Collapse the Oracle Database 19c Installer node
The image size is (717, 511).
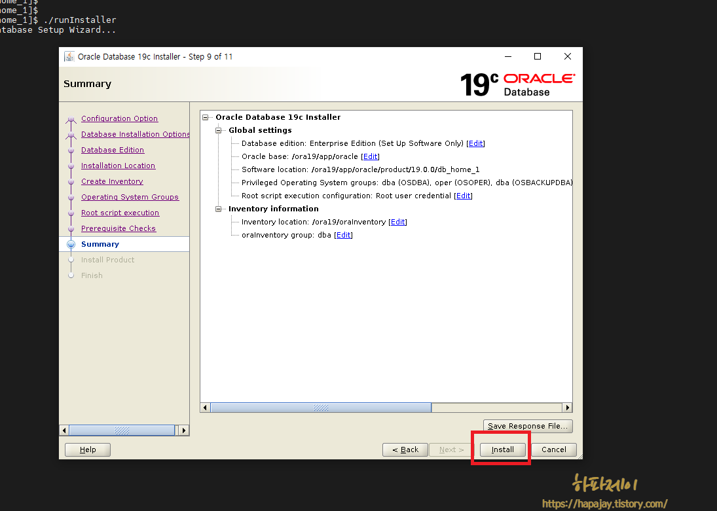coord(206,118)
